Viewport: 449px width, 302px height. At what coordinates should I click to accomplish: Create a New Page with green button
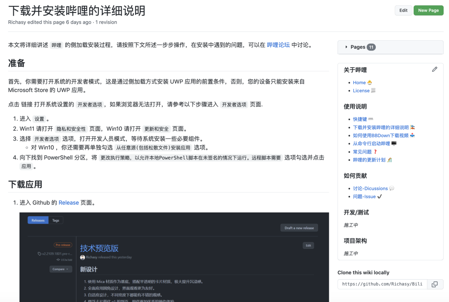(x=428, y=10)
